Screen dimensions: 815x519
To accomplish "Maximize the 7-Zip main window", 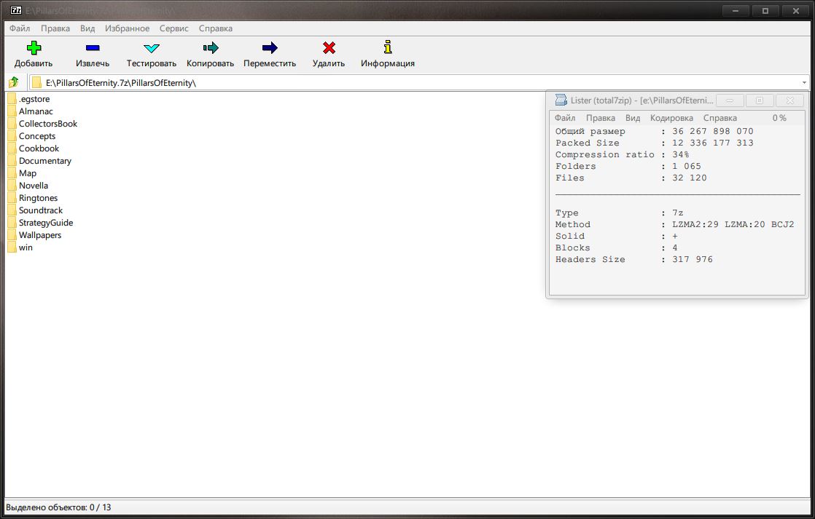I will 765,10.
